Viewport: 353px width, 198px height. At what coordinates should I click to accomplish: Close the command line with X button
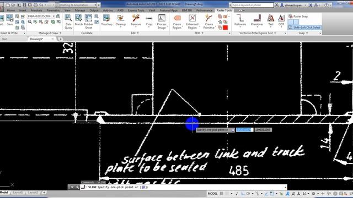click(72, 187)
